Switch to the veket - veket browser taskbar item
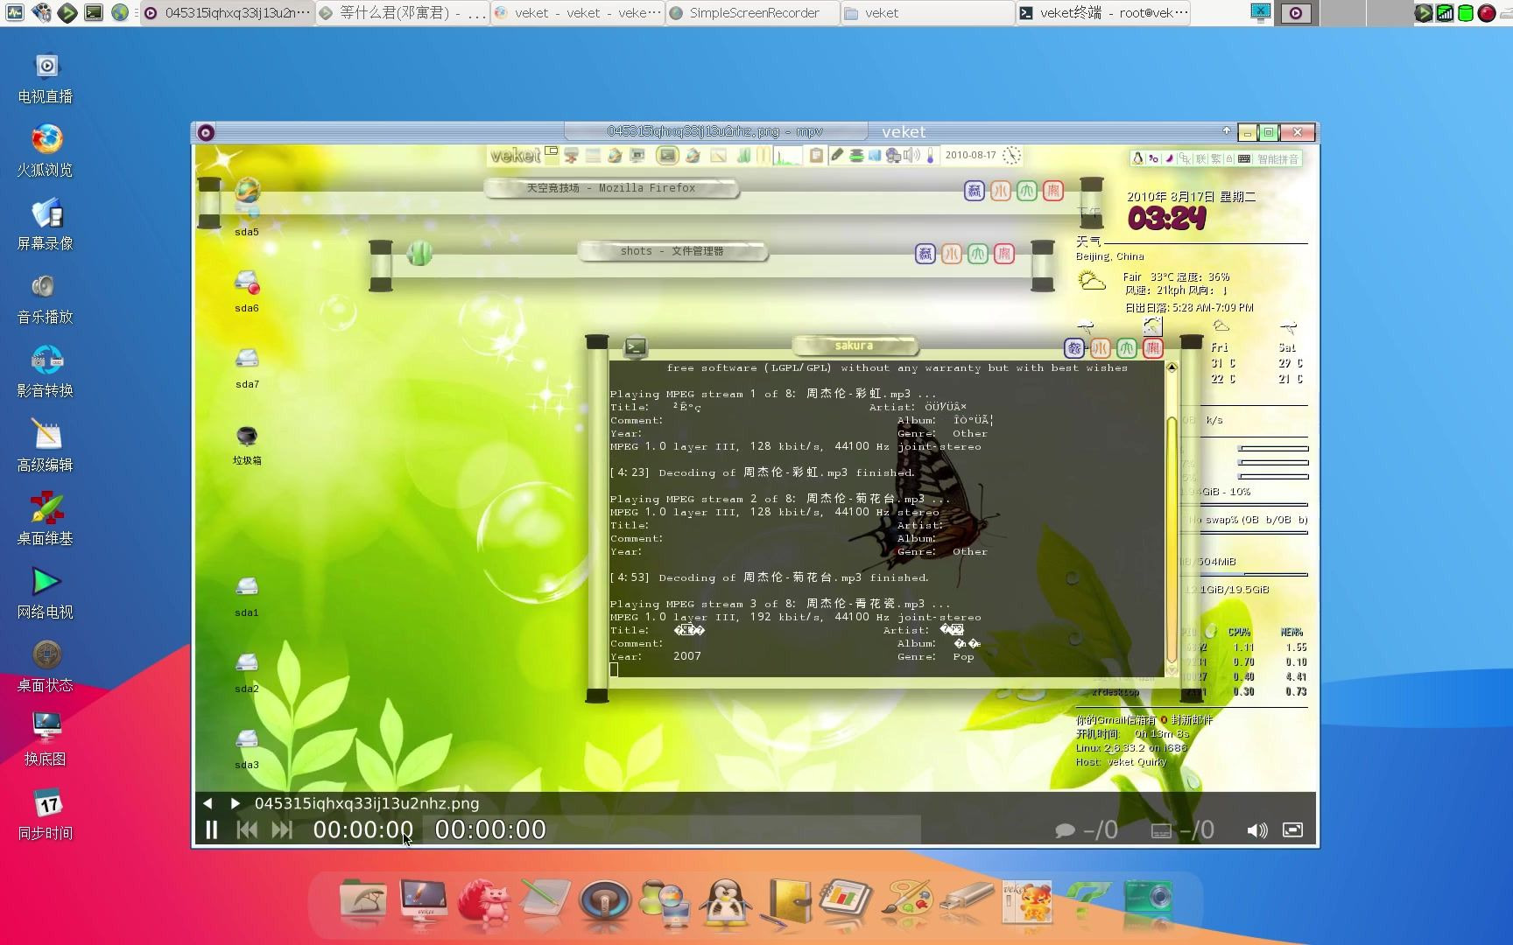 577,13
